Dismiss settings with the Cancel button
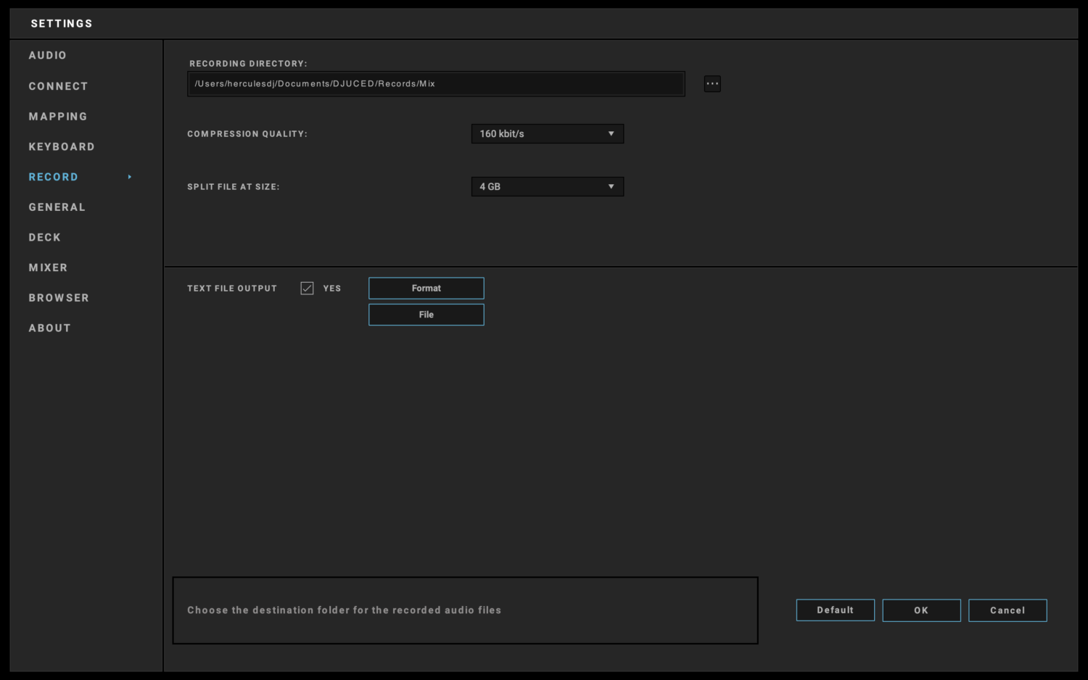 pyautogui.click(x=1007, y=610)
